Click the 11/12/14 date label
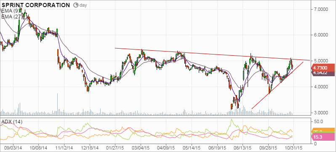Image resolution: width=336 pixels, height=152 pixels. tap(64, 147)
